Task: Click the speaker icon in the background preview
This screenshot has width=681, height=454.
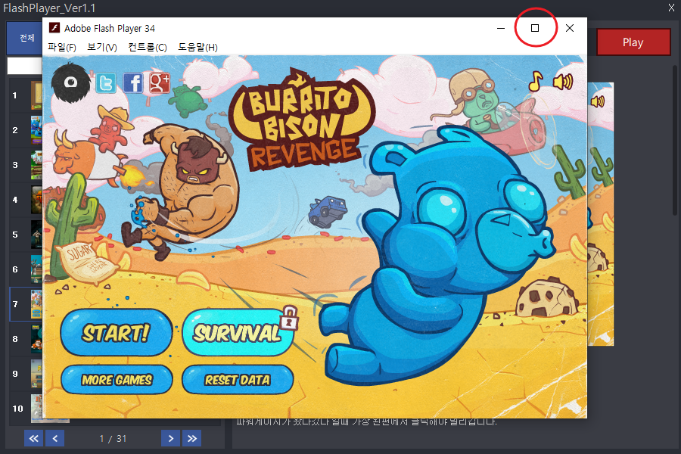Action: point(598,101)
